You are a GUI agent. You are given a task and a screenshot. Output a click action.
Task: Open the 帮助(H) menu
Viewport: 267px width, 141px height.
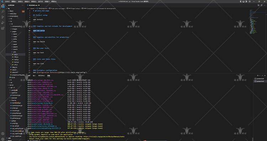point(54,1)
